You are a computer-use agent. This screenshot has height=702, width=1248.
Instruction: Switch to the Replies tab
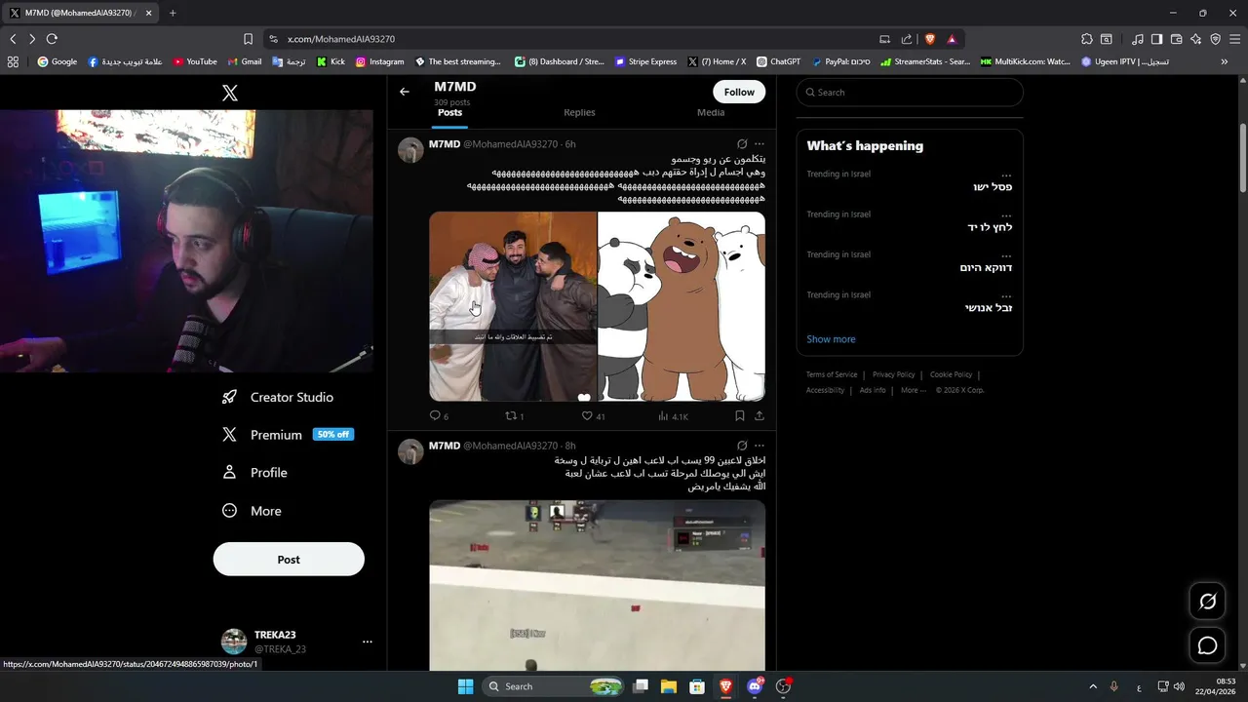(579, 112)
